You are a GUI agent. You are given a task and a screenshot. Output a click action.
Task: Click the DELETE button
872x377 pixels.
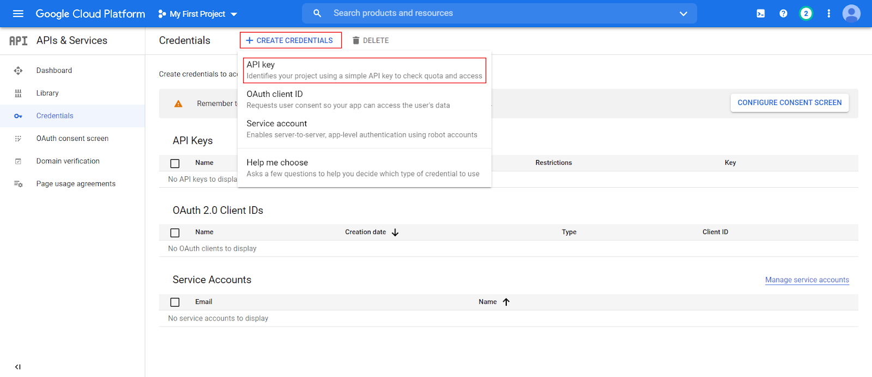(x=371, y=40)
